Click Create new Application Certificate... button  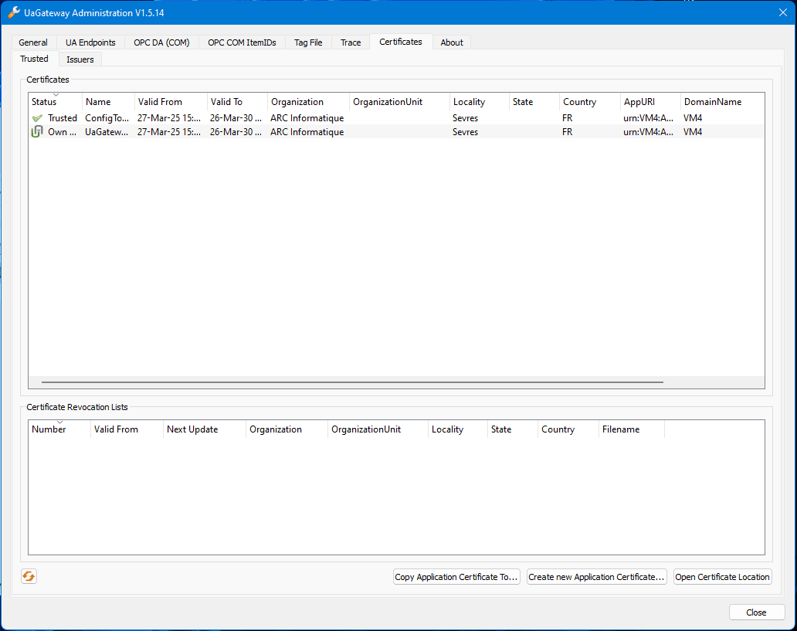(x=597, y=577)
